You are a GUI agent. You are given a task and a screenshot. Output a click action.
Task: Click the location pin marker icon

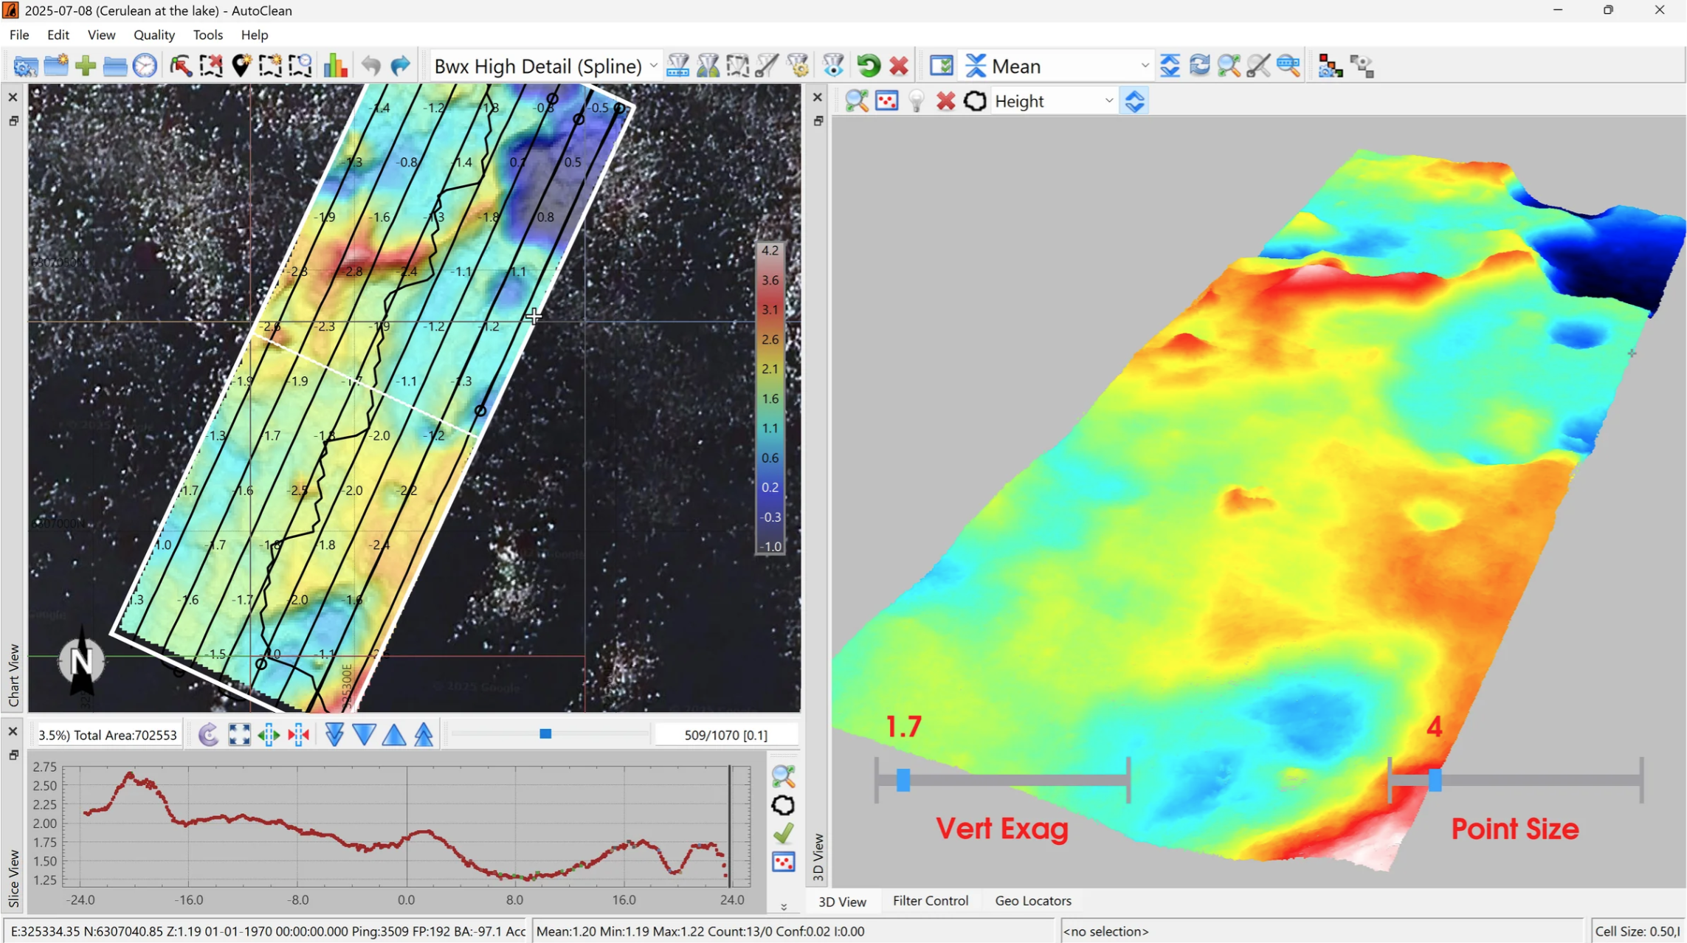pos(241,66)
